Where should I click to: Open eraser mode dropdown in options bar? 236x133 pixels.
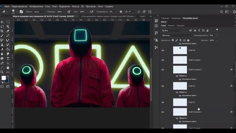(x=39, y=12)
